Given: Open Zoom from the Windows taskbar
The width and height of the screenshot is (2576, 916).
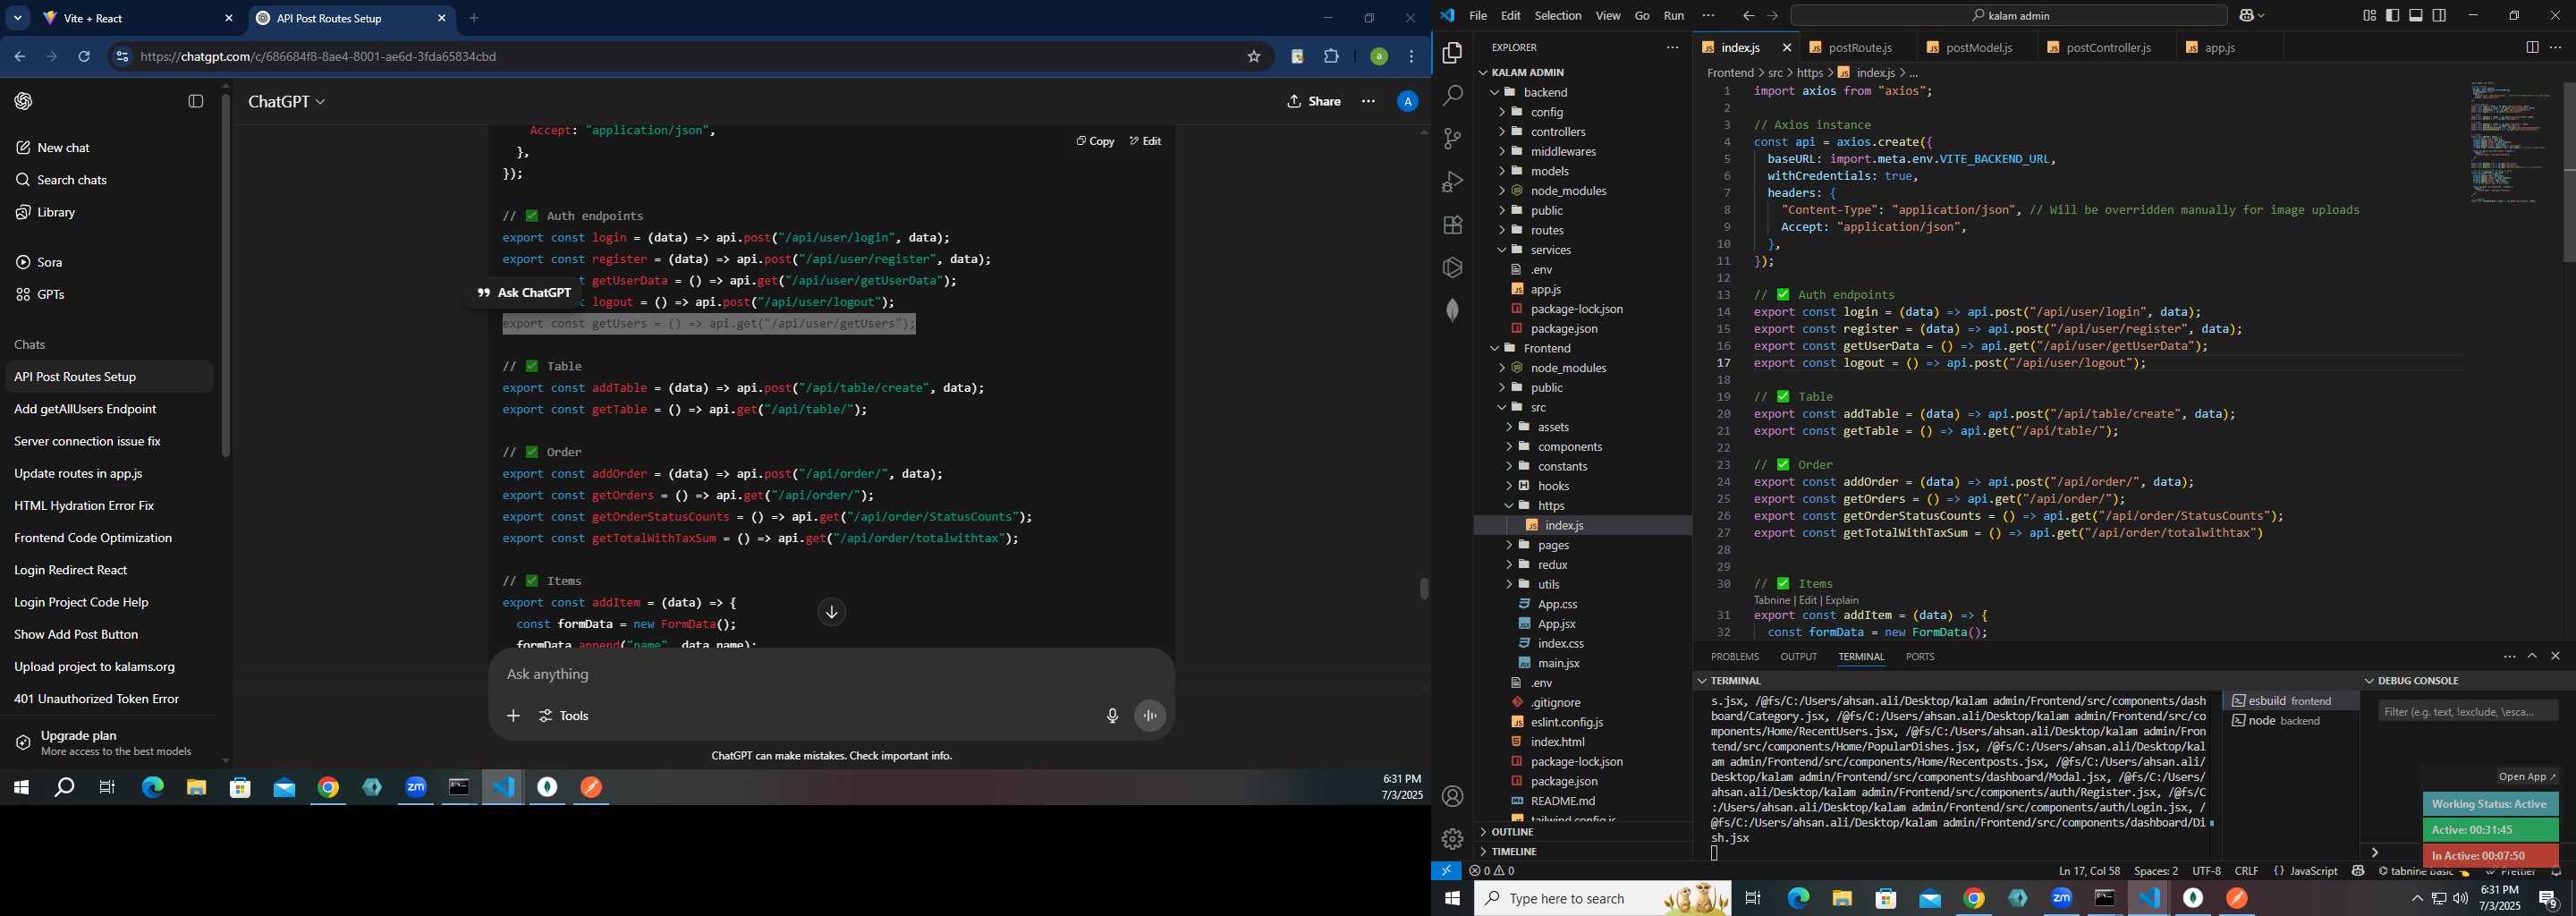Looking at the screenshot, I should (416, 787).
